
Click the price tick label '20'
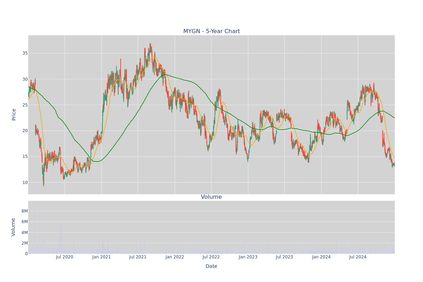pos(25,131)
